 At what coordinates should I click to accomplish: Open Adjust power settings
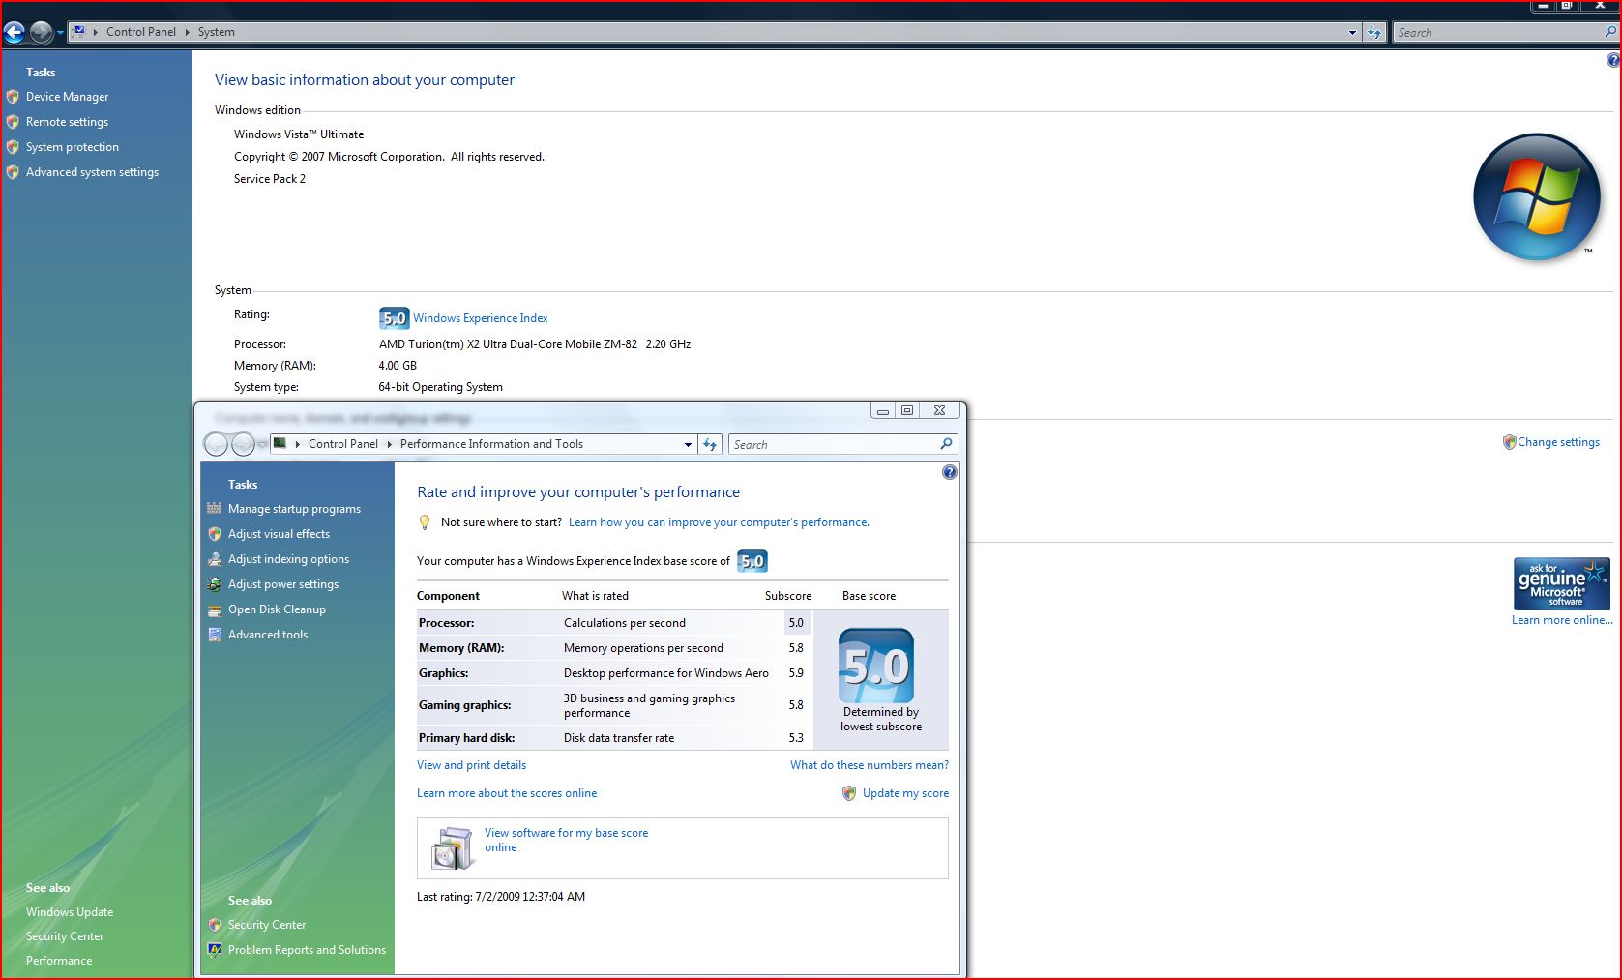point(283,584)
